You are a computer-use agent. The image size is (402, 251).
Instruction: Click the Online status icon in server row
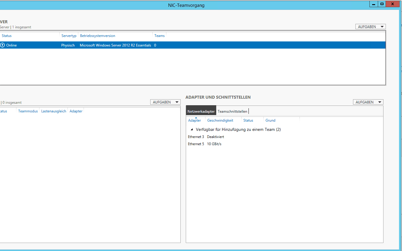pyautogui.click(x=3, y=45)
